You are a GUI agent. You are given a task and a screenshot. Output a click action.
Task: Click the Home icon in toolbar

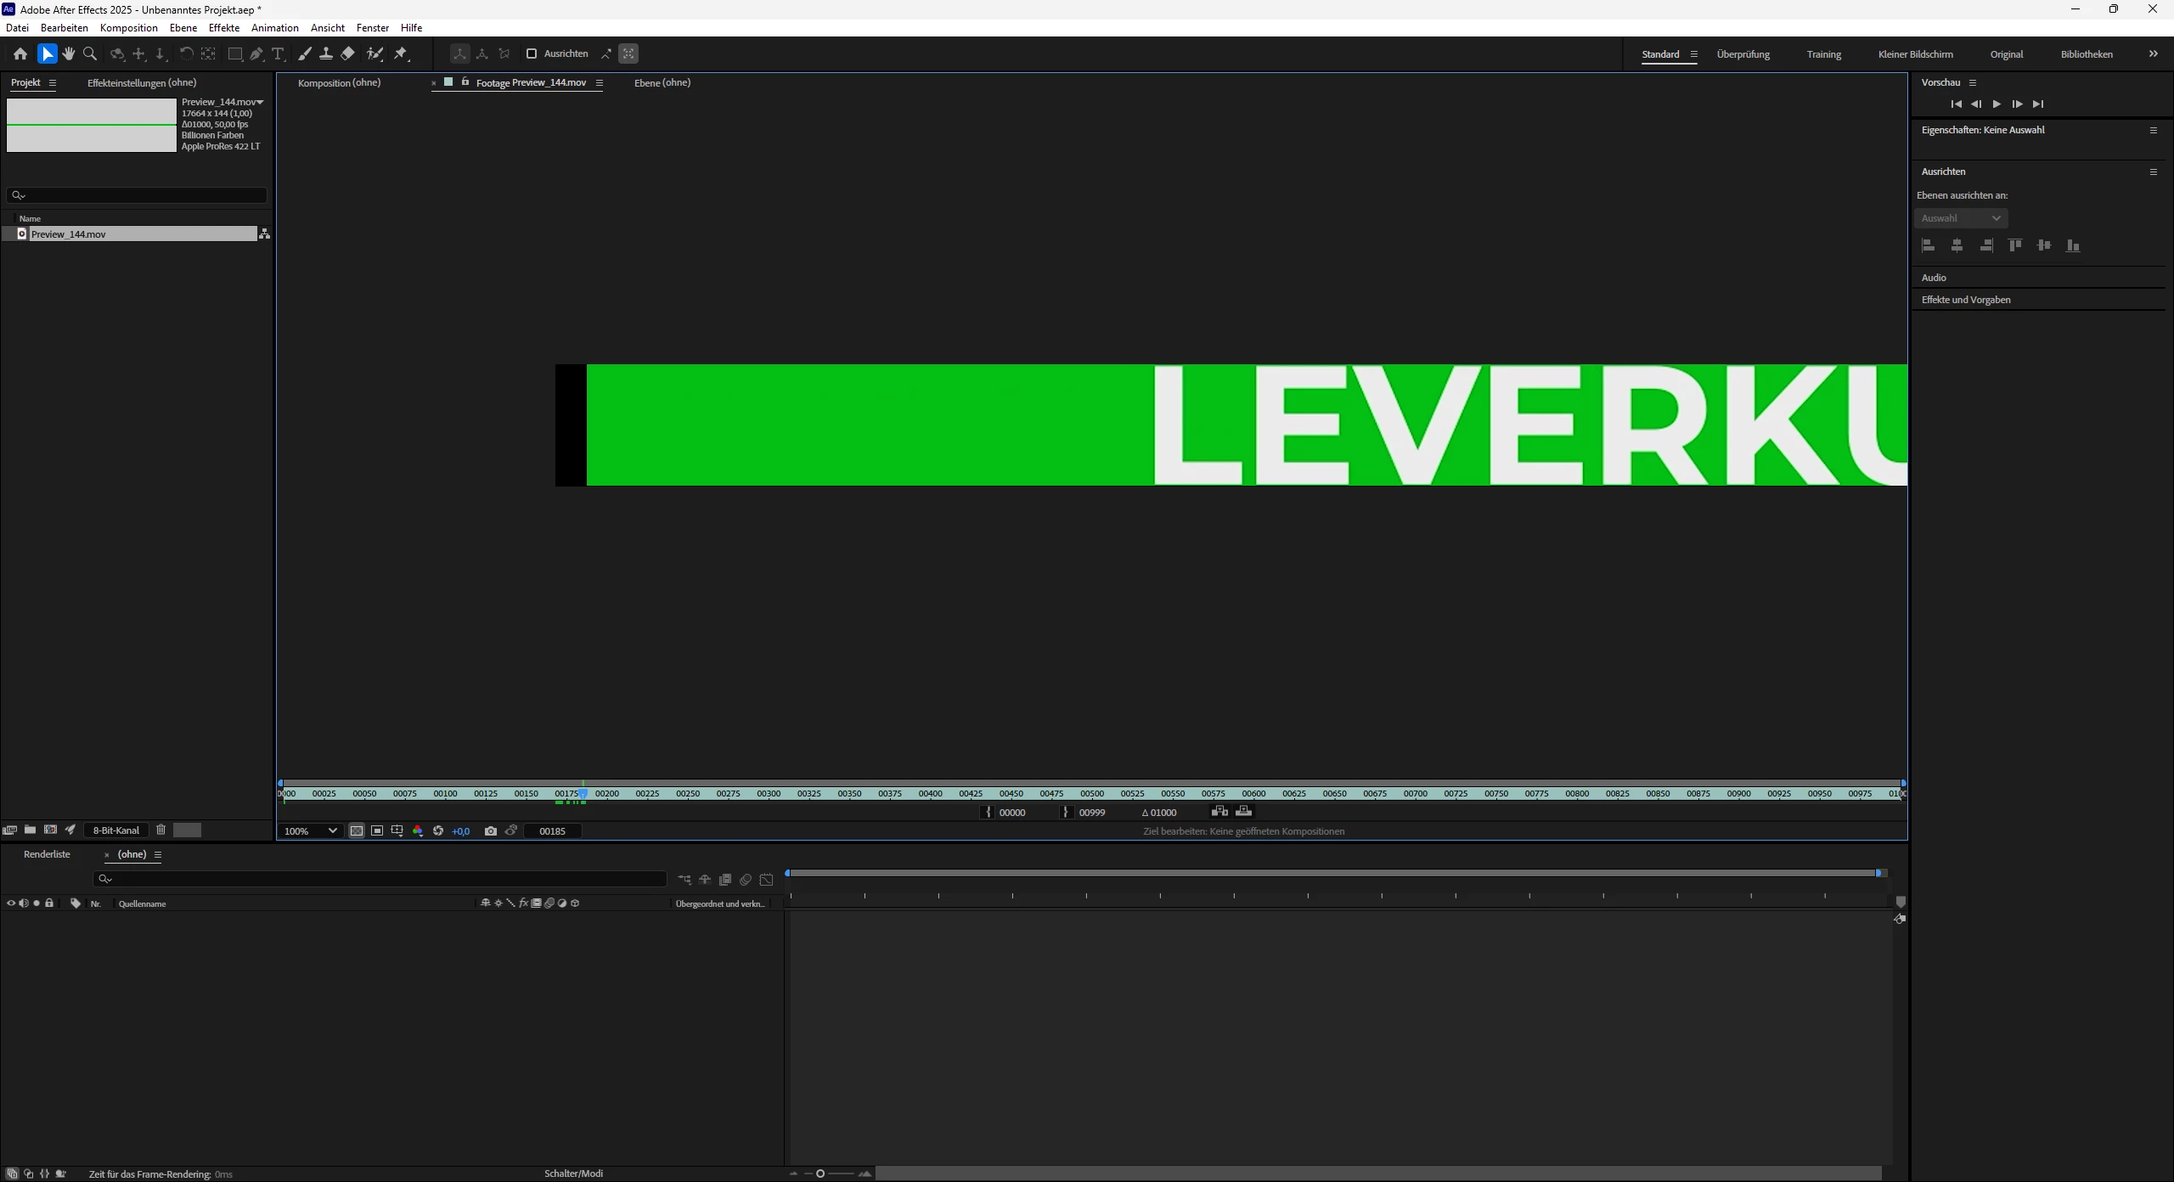tap(20, 53)
